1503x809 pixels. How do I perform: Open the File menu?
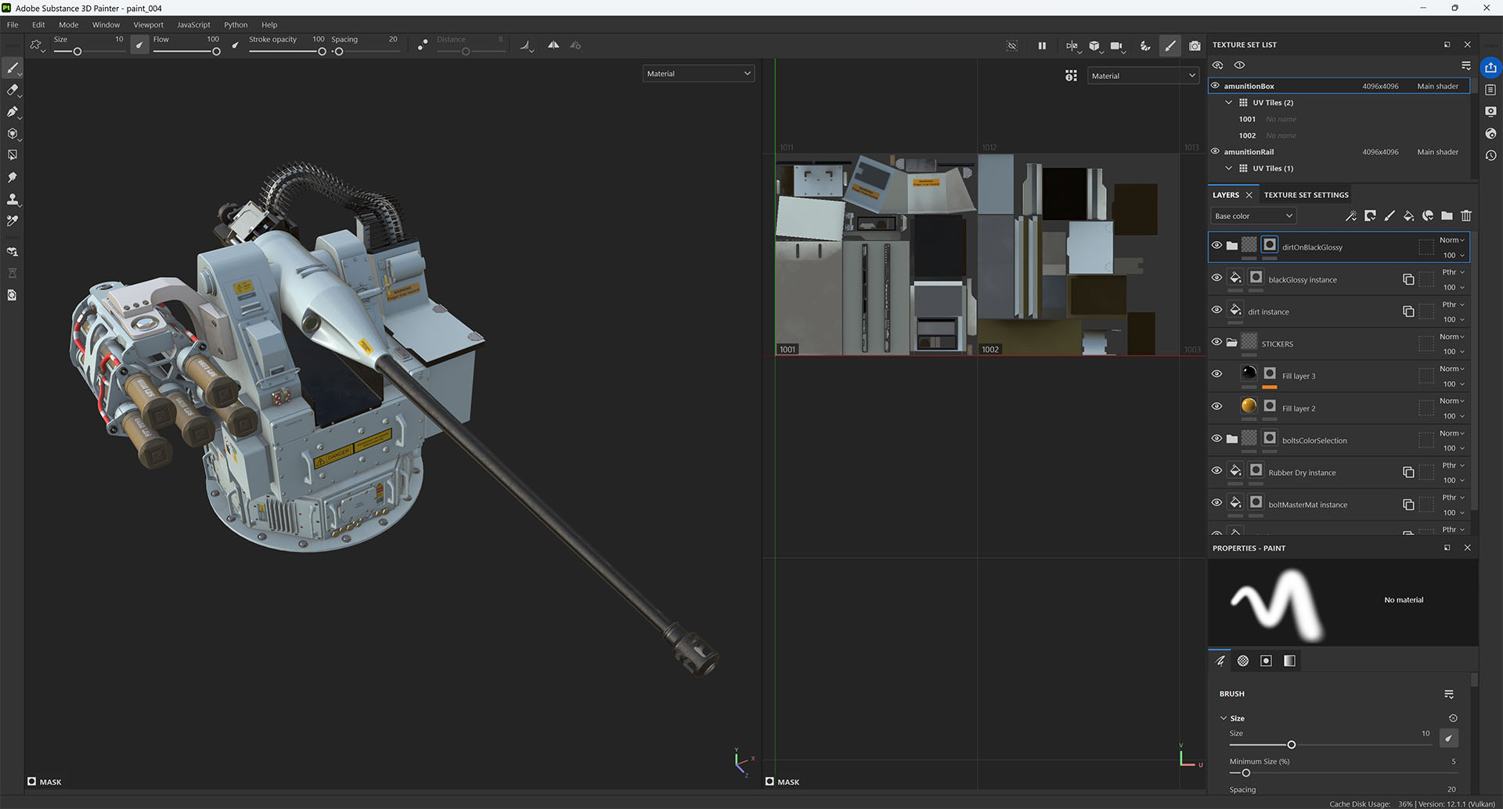(x=13, y=25)
